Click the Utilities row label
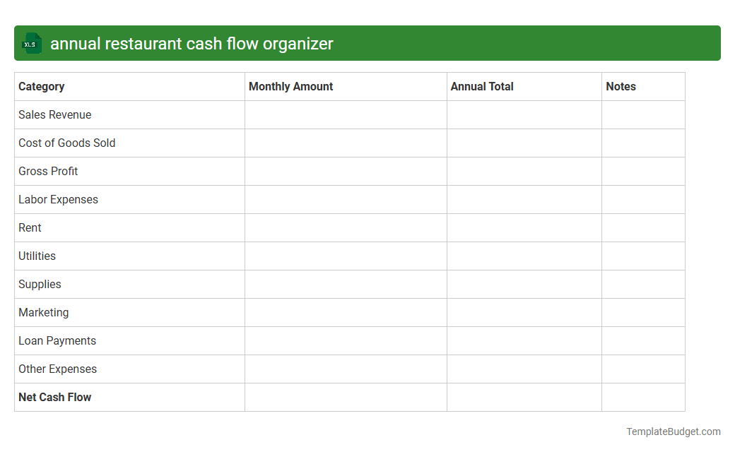This screenshot has width=735, height=452. click(37, 256)
